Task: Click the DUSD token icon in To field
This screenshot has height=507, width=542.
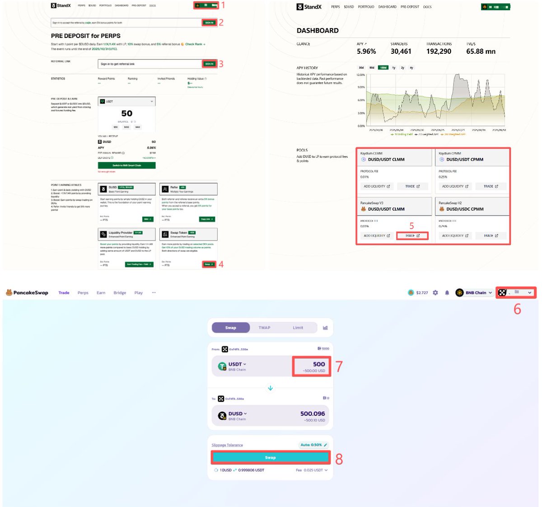Action: click(222, 416)
